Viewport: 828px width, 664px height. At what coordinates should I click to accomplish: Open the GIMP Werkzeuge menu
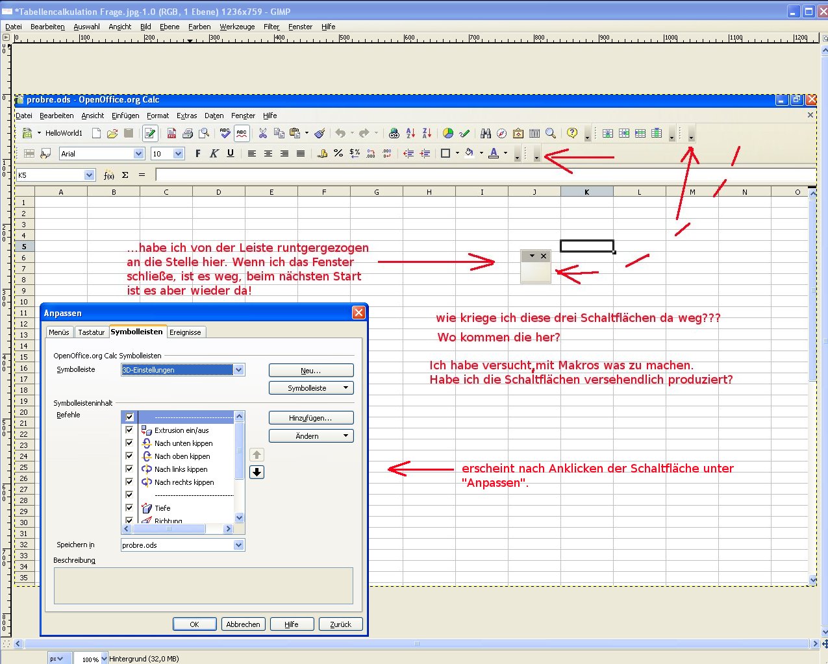pos(237,27)
